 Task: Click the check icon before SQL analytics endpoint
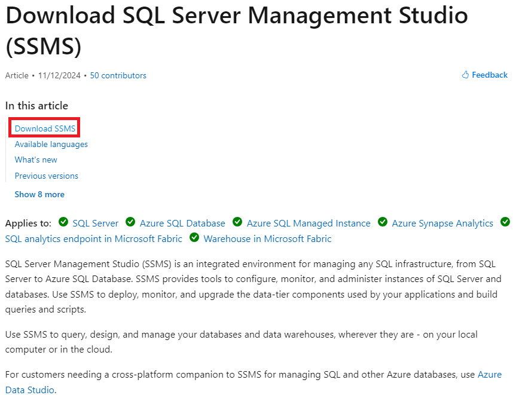click(506, 222)
